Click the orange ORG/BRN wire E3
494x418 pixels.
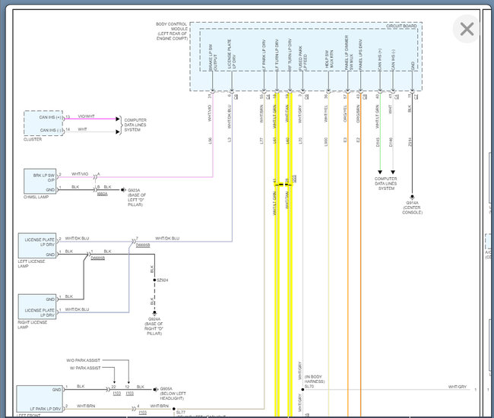(x=360, y=228)
